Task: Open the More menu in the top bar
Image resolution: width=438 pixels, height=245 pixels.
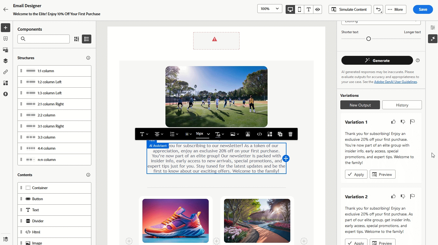Action: [x=396, y=9]
